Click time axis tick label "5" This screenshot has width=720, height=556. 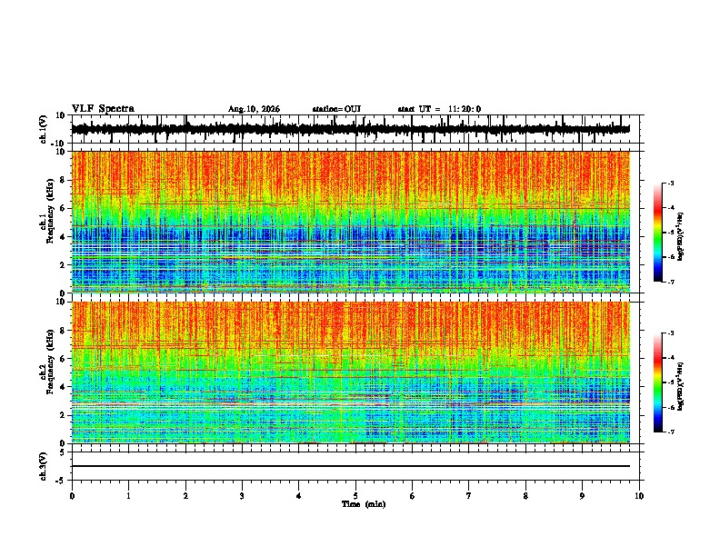355,496
